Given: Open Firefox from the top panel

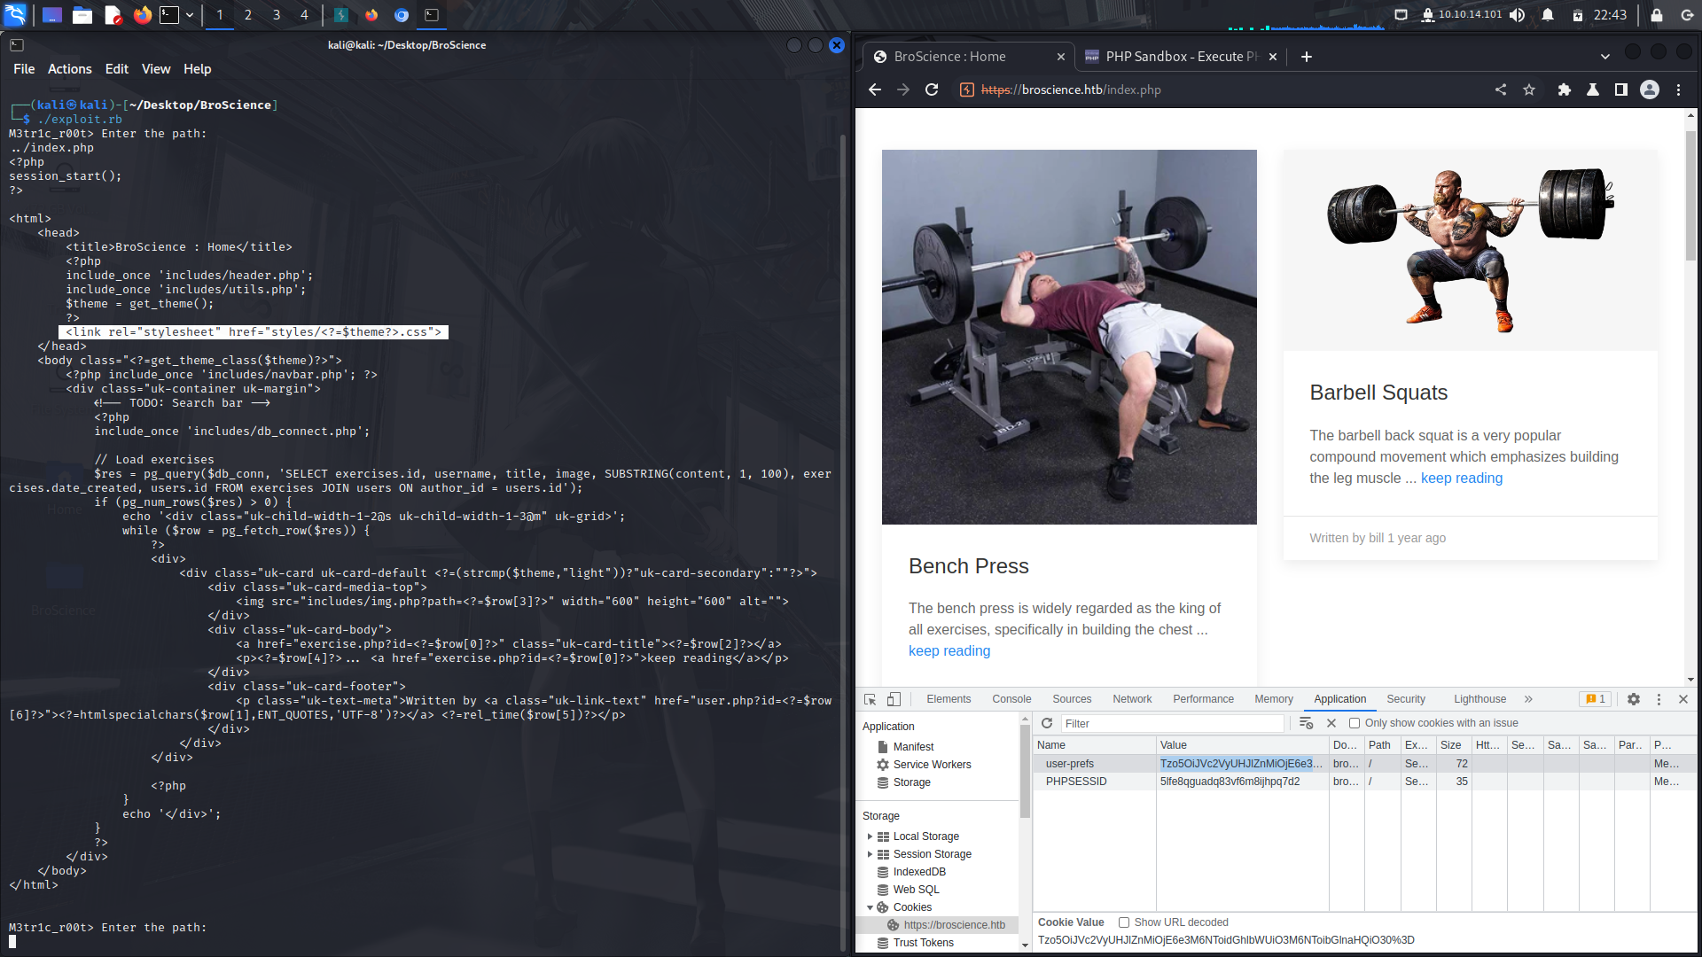Looking at the screenshot, I should (142, 15).
